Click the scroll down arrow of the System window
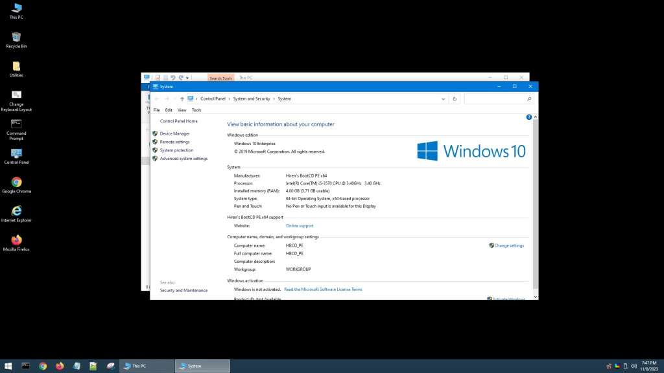Viewport: 664px width, 373px height. point(535,297)
